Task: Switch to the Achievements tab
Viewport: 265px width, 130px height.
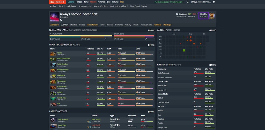Action: tap(146, 25)
